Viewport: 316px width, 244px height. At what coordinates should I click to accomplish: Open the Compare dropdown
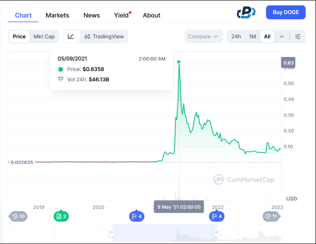204,36
